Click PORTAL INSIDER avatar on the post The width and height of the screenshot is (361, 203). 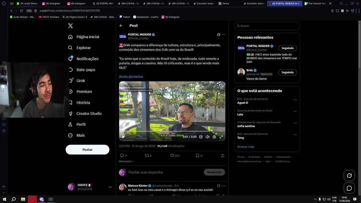(123, 36)
